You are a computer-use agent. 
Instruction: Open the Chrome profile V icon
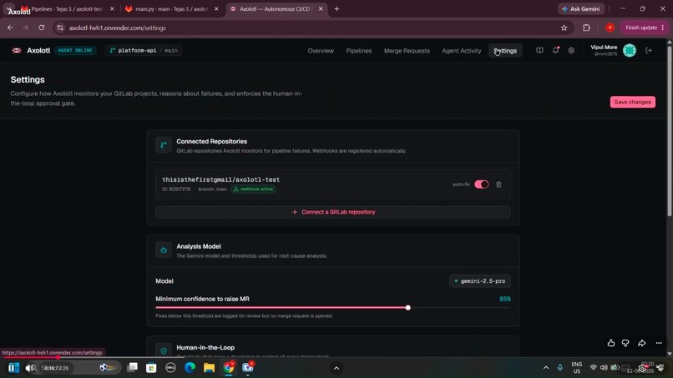tap(610, 28)
